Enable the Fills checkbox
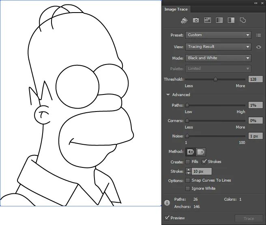 [x=188, y=162]
